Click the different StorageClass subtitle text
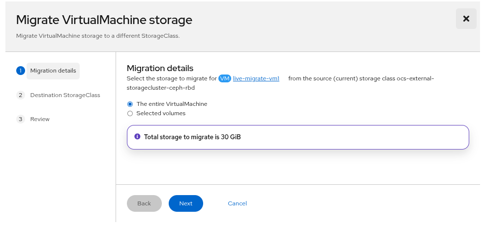Viewport: 483px width, 225px height. 98,36
